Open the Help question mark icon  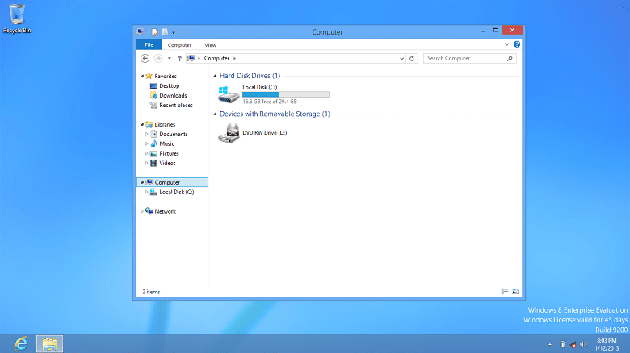click(x=517, y=44)
